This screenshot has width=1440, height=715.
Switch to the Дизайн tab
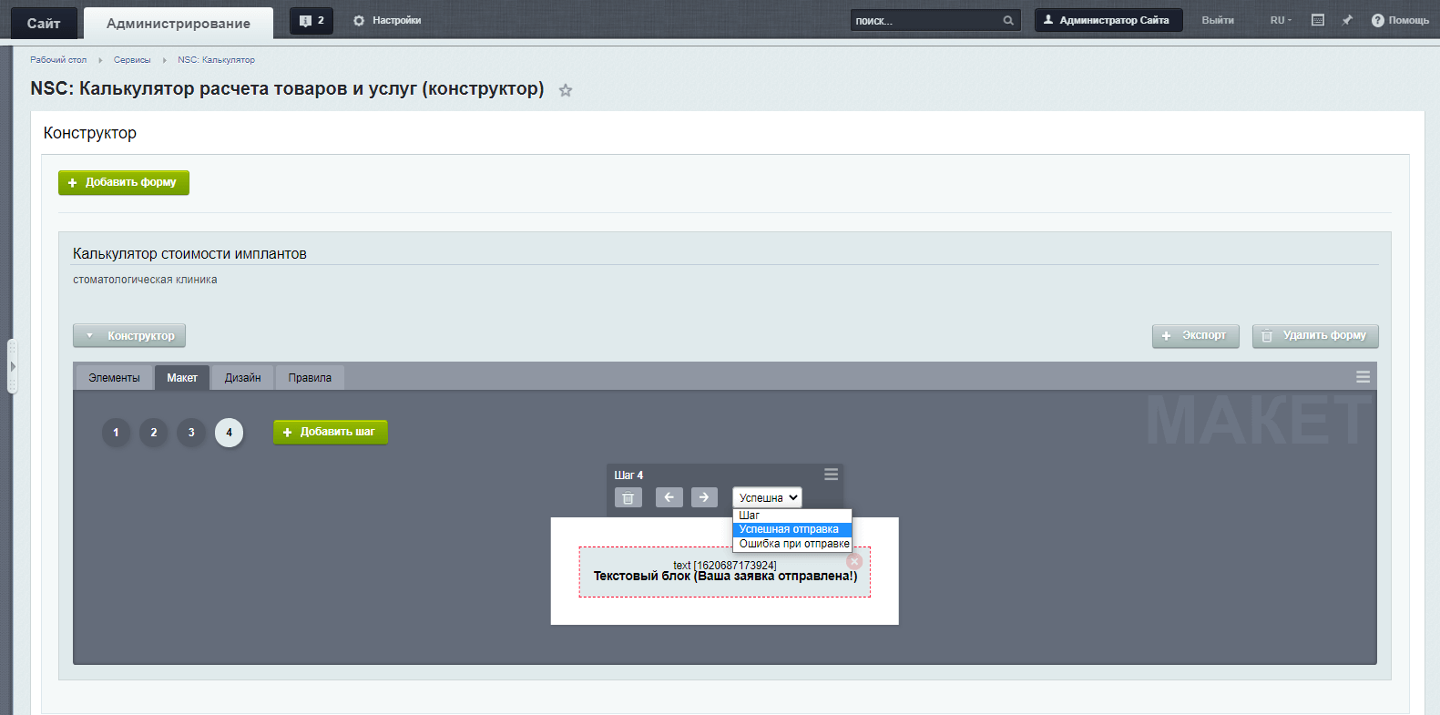coord(242,378)
